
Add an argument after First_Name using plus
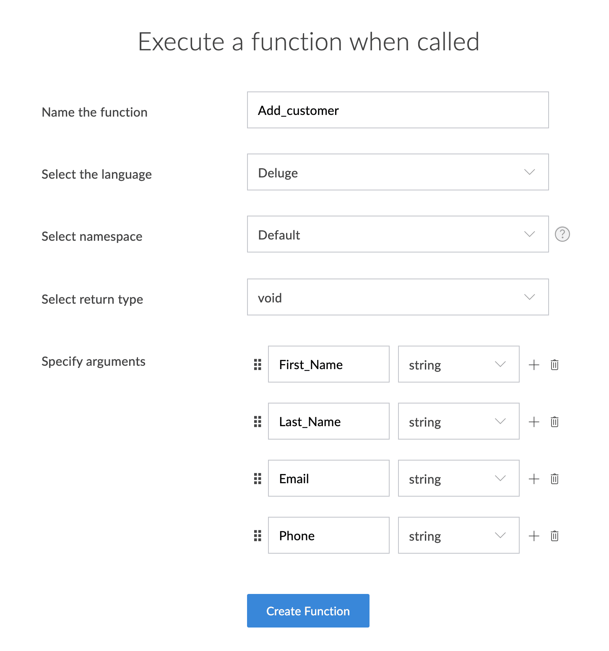tap(534, 365)
